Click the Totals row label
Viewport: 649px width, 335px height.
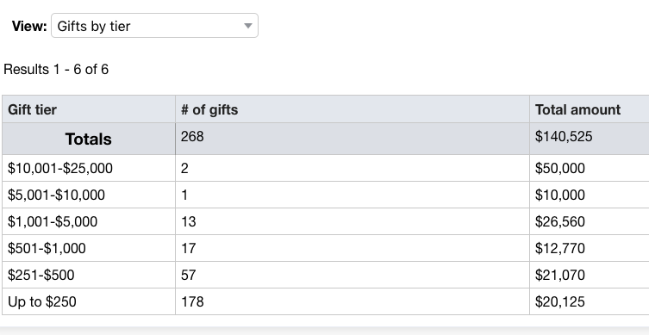(88, 139)
